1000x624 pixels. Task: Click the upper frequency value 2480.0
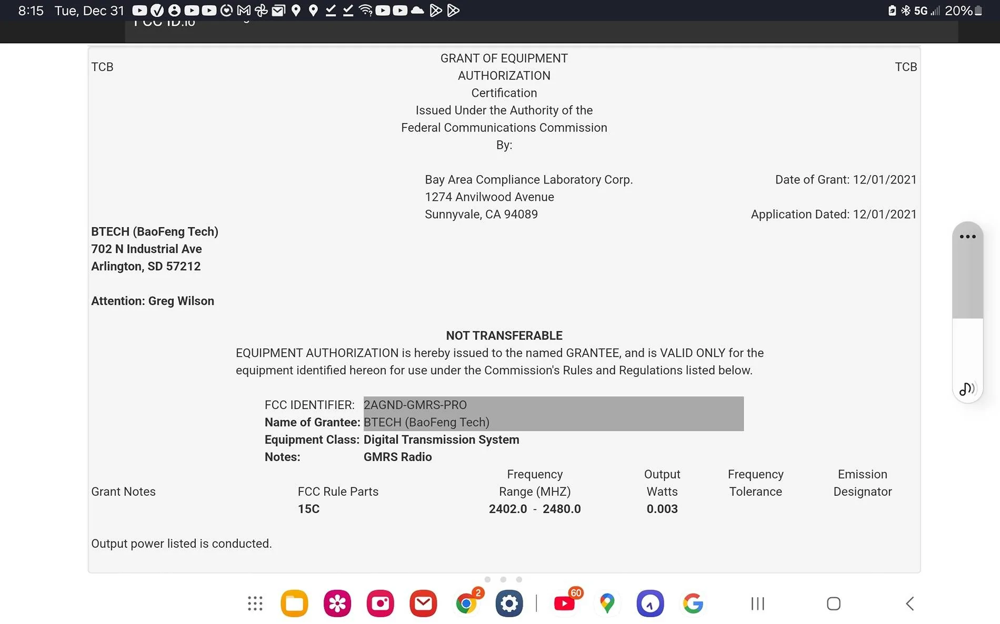562,509
